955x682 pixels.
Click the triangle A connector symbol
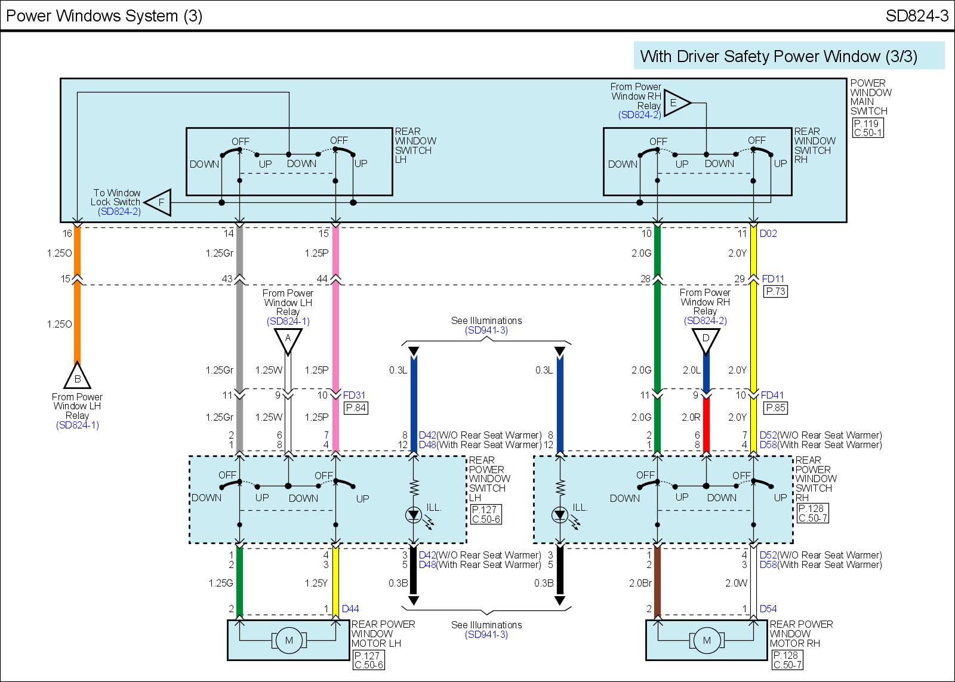click(288, 340)
